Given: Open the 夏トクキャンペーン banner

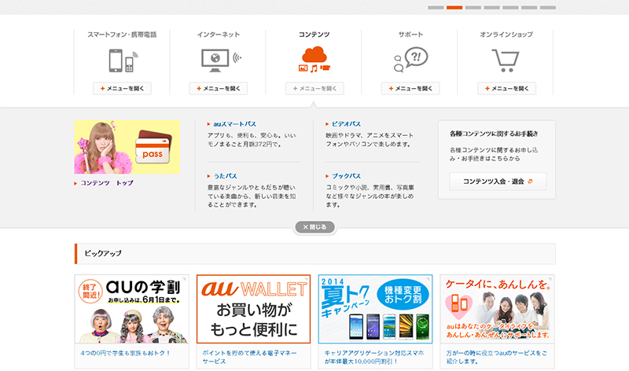Looking at the screenshot, I should (376, 309).
